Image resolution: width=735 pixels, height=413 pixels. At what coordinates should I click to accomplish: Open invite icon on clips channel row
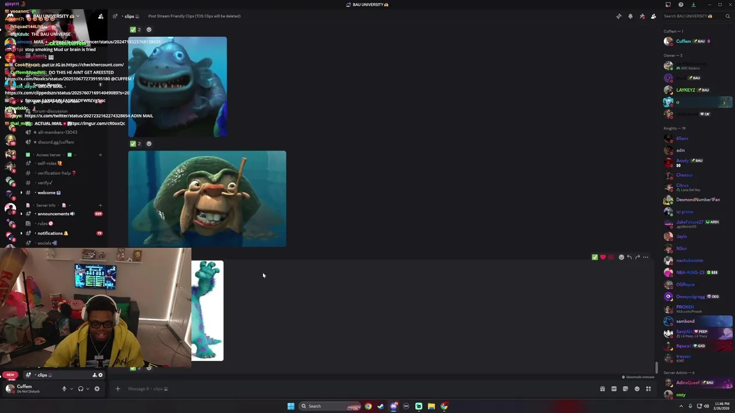pos(94,375)
